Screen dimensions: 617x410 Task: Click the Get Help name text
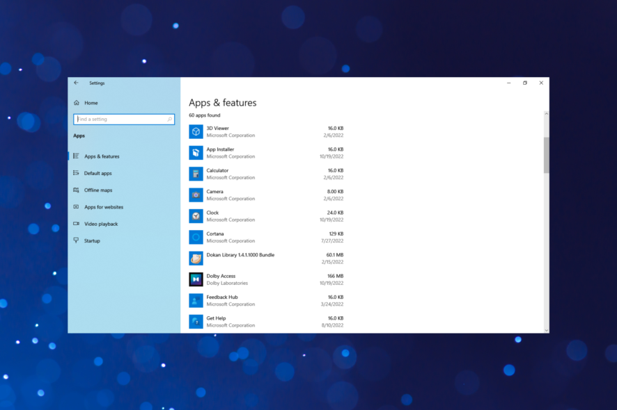pos(216,318)
